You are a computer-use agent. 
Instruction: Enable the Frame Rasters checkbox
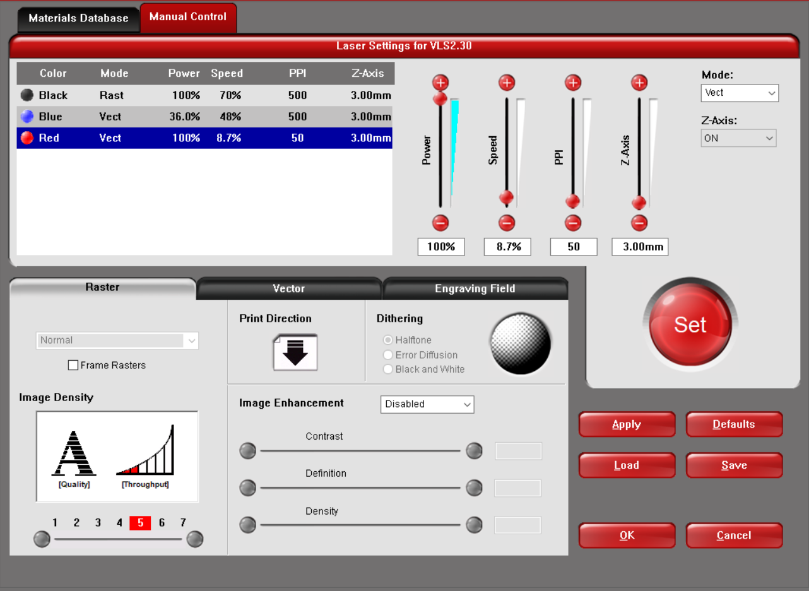(x=73, y=365)
